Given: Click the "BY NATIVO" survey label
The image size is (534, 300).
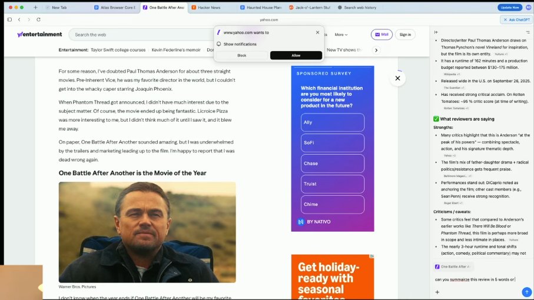Looking at the screenshot, I should 319,222.
